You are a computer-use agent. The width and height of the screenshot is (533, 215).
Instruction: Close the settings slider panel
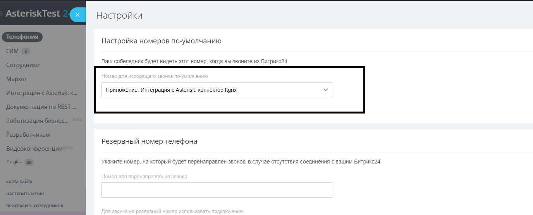[x=77, y=15]
